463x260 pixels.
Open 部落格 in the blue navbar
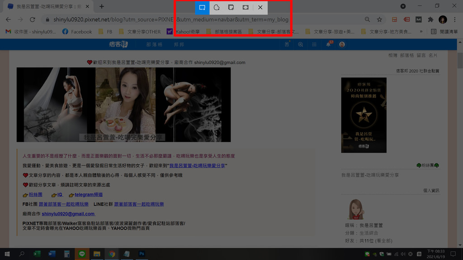coord(155,45)
